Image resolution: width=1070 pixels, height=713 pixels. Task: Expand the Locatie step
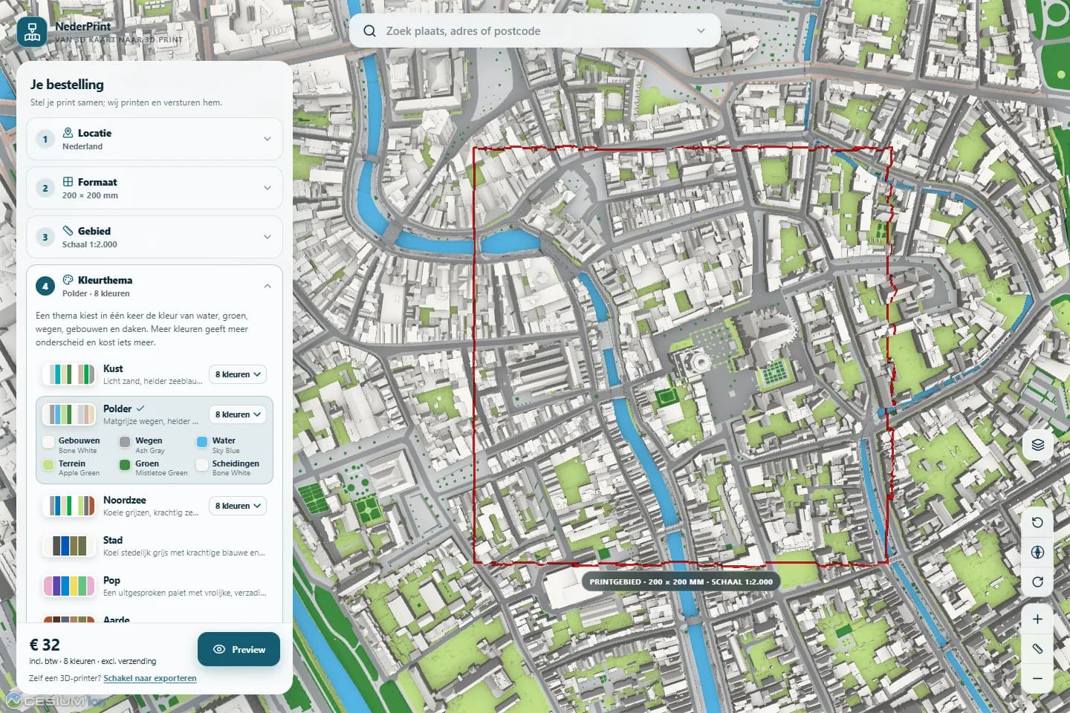point(155,139)
